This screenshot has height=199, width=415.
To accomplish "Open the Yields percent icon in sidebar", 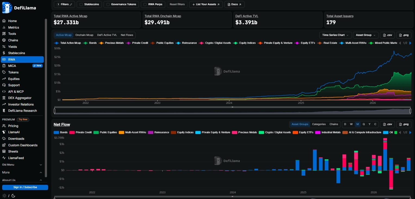I will coord(4,46).
